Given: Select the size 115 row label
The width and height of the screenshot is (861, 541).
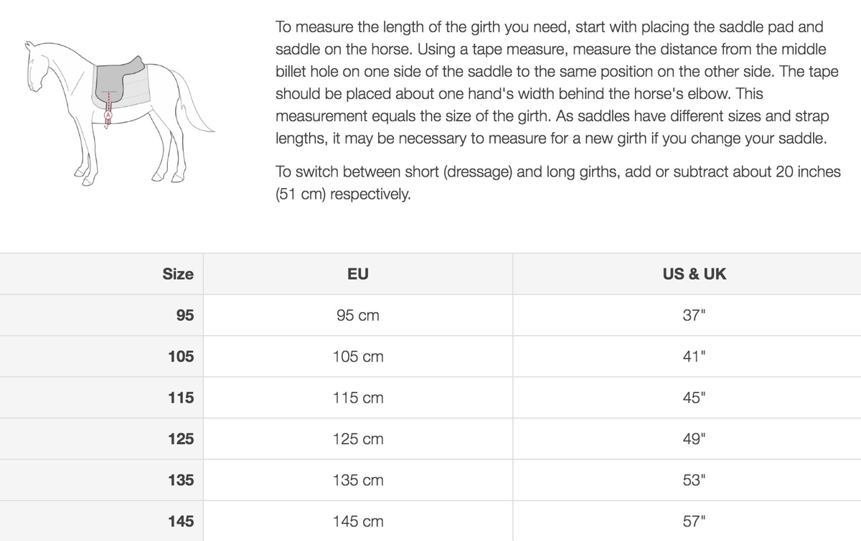Looking at the screenshot, I should pos(181,397).
